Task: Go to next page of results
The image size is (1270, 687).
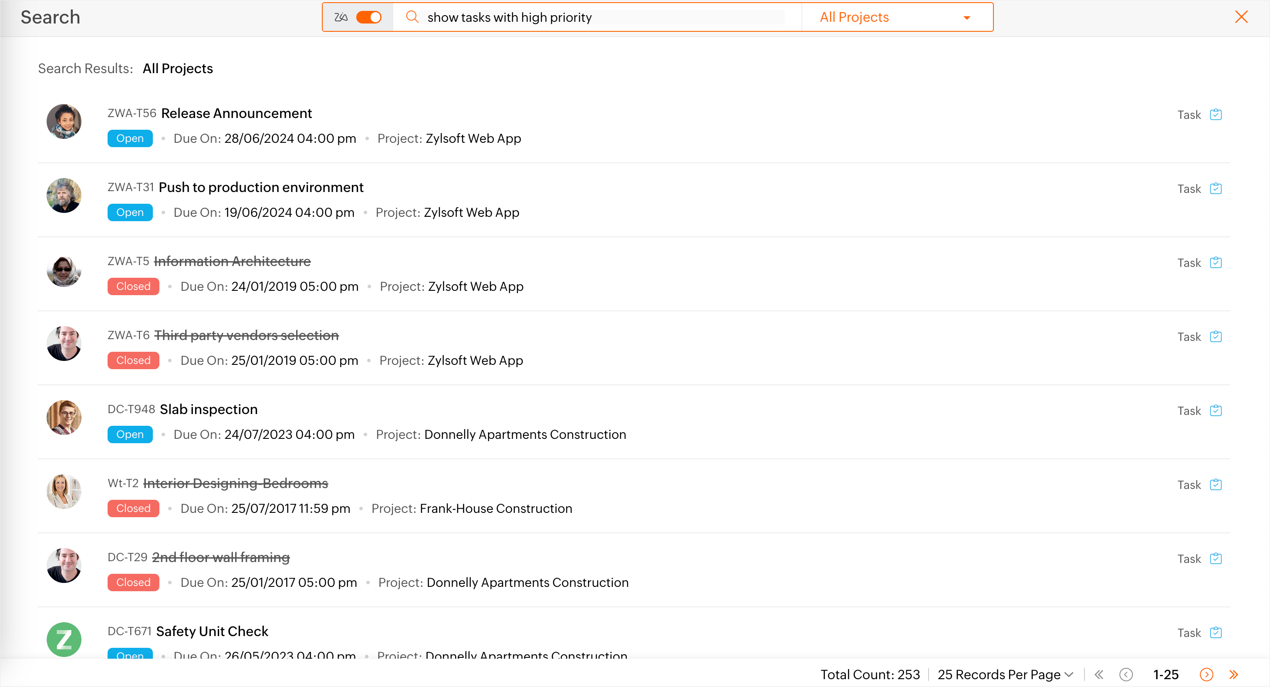Action: click(x=1206, y=674)
